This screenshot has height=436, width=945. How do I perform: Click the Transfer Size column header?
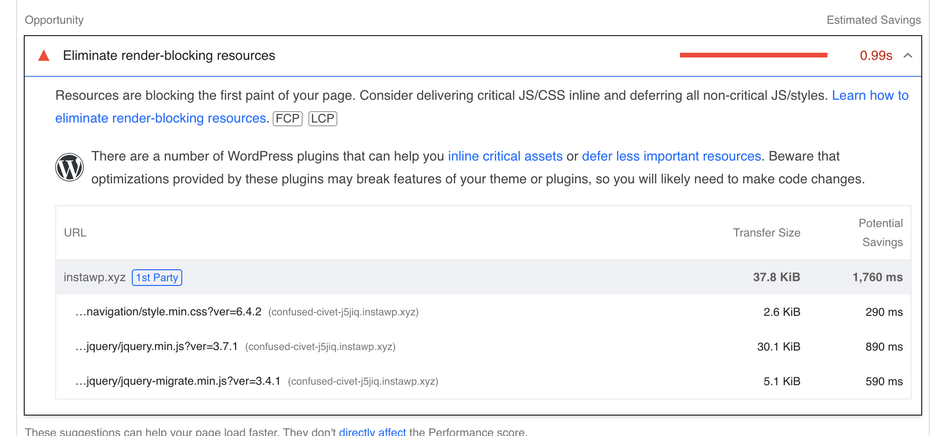pyautogui.click(x=766, y=233)
